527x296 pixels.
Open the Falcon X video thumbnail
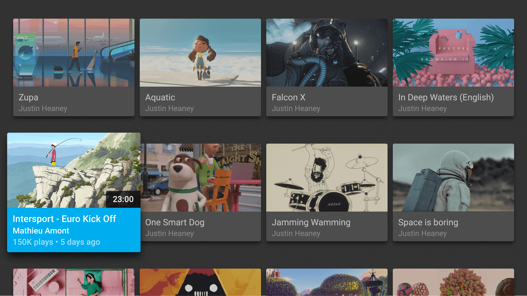tap(327, 53)
